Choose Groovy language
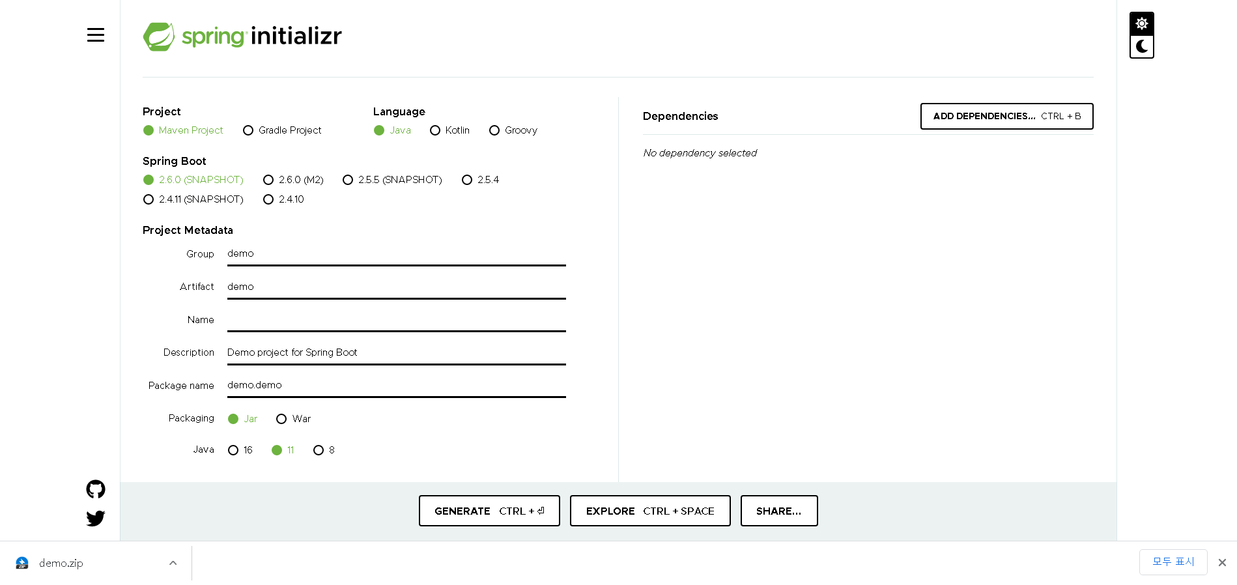This screenshot has height=585, width=1237. (513, 130)
